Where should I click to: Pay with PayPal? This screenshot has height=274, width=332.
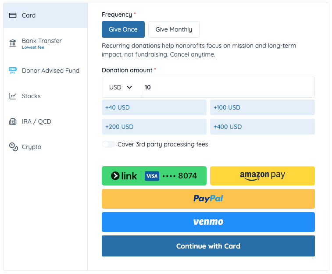point(208,199)
